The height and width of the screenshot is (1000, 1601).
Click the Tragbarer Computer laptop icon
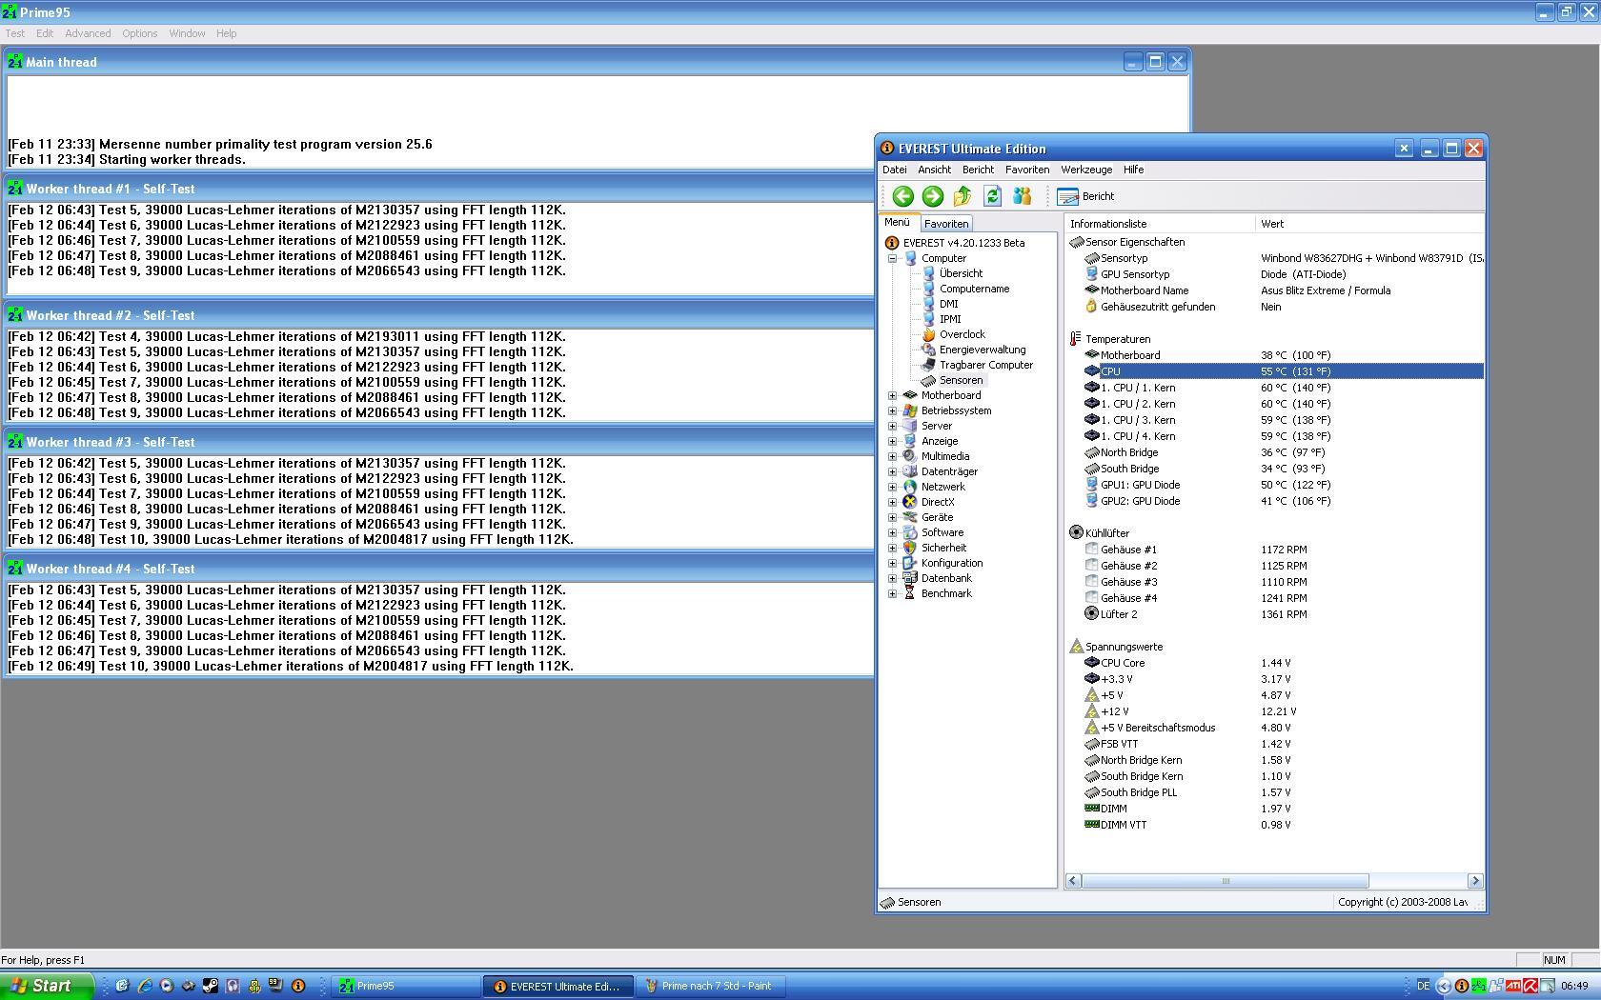928,365
